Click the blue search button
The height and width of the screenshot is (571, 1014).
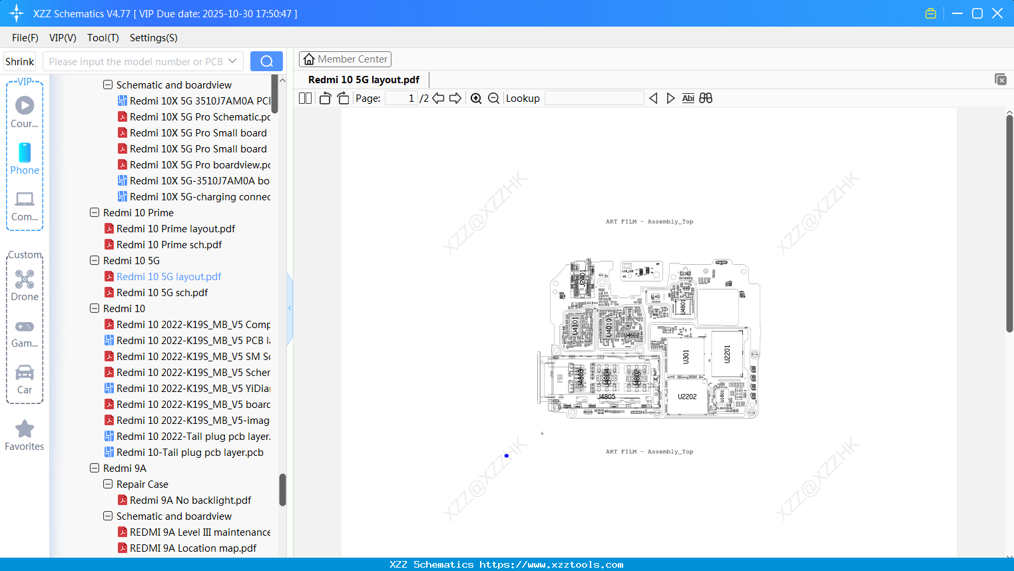(x=266, y=61)
